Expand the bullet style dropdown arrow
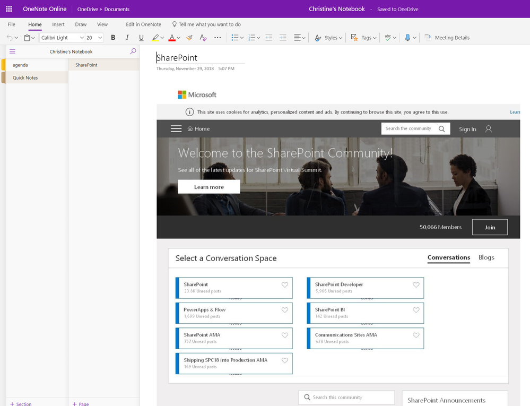 [x=242, y=38]
